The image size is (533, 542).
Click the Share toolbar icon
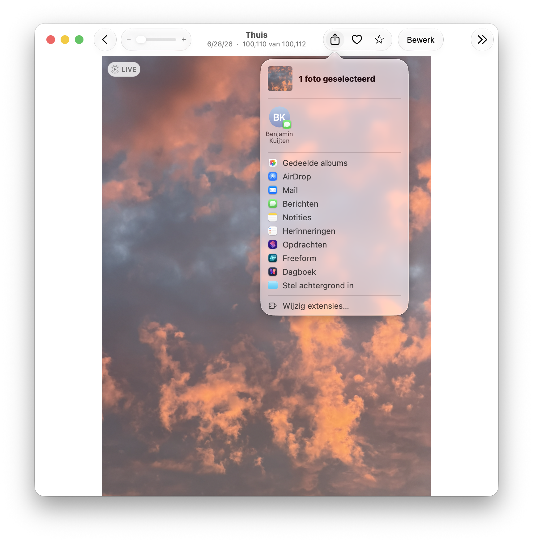coord(335,40)
